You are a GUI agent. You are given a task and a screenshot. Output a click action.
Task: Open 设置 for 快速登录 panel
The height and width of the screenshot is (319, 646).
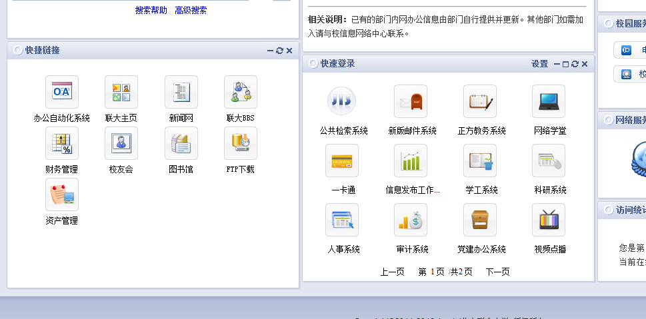540,64
